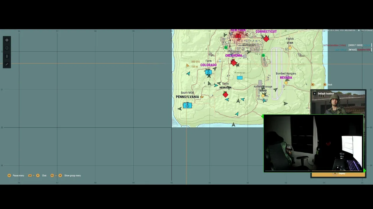The height and width of the screenshot is (209, 373).
Task: Click the NEVADA base label
Action: point(286,78)
